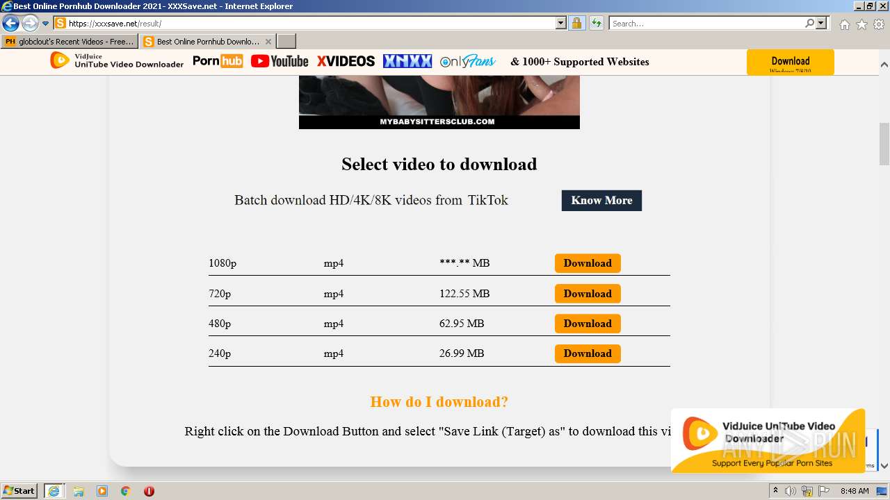
Task: Show hidden system tray icons
Action: click(x=776, y=490)
